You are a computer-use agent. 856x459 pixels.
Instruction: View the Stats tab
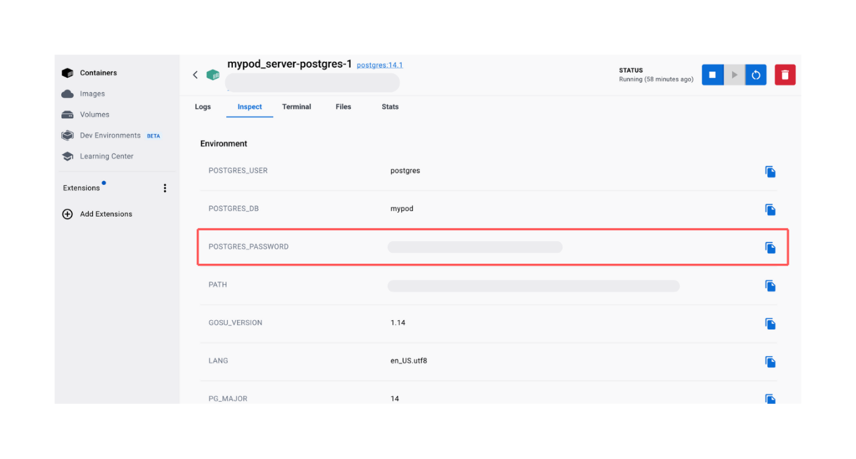click(390, 106)
